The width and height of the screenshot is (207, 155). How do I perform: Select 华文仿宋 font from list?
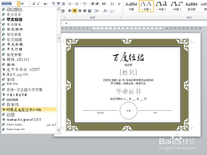pos(29,14)
